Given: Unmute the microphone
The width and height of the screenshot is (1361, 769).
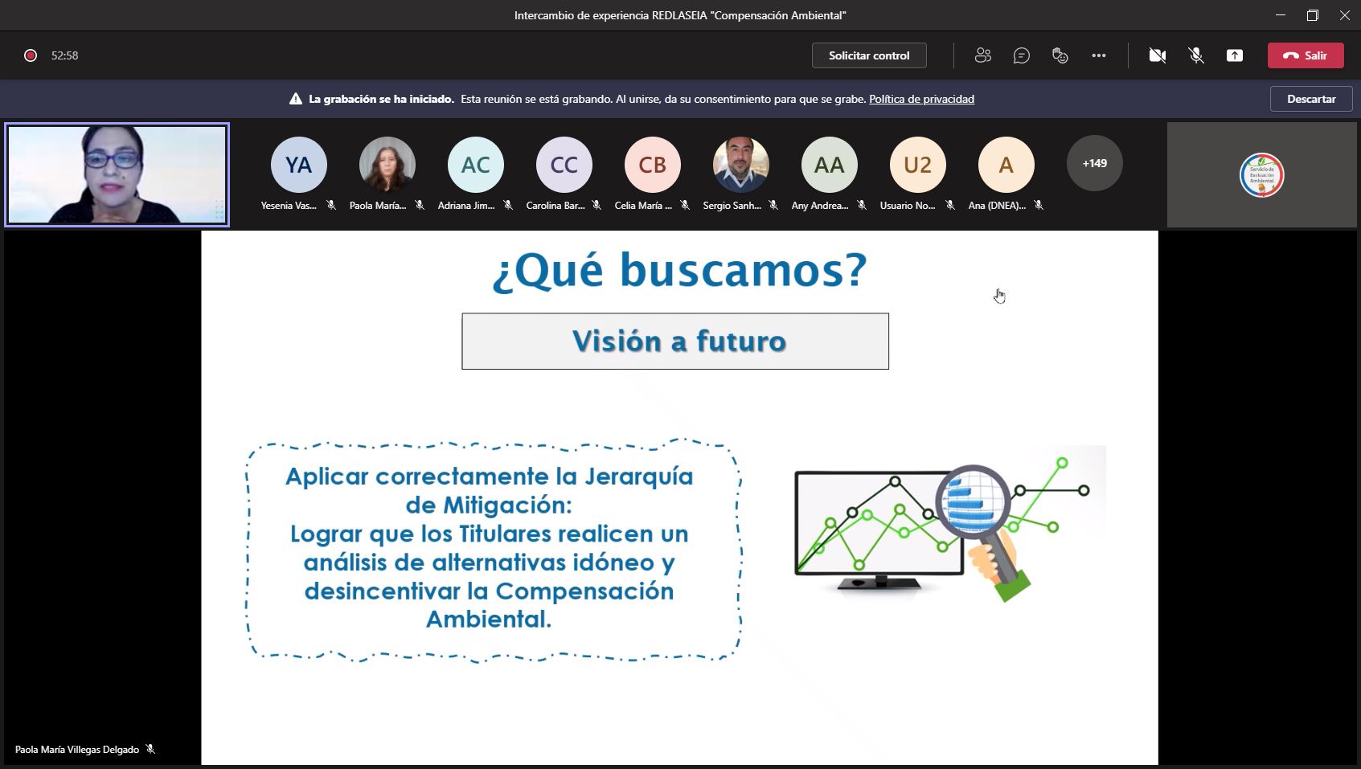Looking at the screenshot, I should [x=1195, y=55].
